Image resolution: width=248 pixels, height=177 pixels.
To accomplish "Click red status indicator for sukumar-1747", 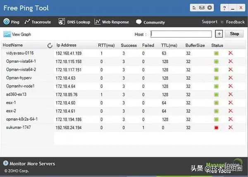I will [x=216, y=127].
